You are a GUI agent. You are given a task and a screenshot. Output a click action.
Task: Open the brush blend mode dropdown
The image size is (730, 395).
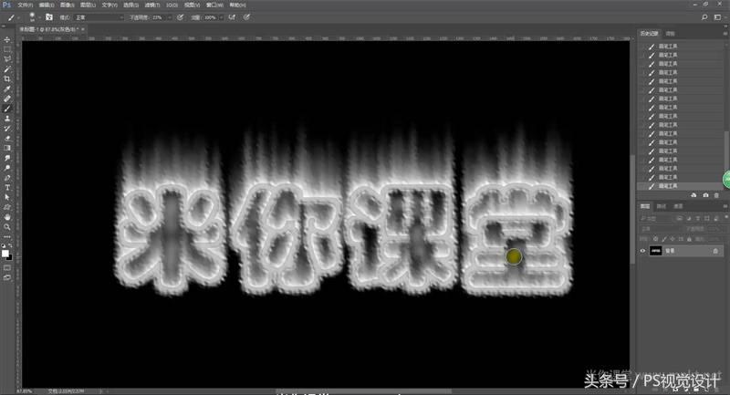99,17
